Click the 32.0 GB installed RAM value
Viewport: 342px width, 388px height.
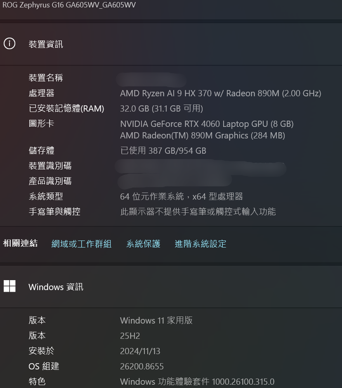pyautogui.click(x=161, y=108)
